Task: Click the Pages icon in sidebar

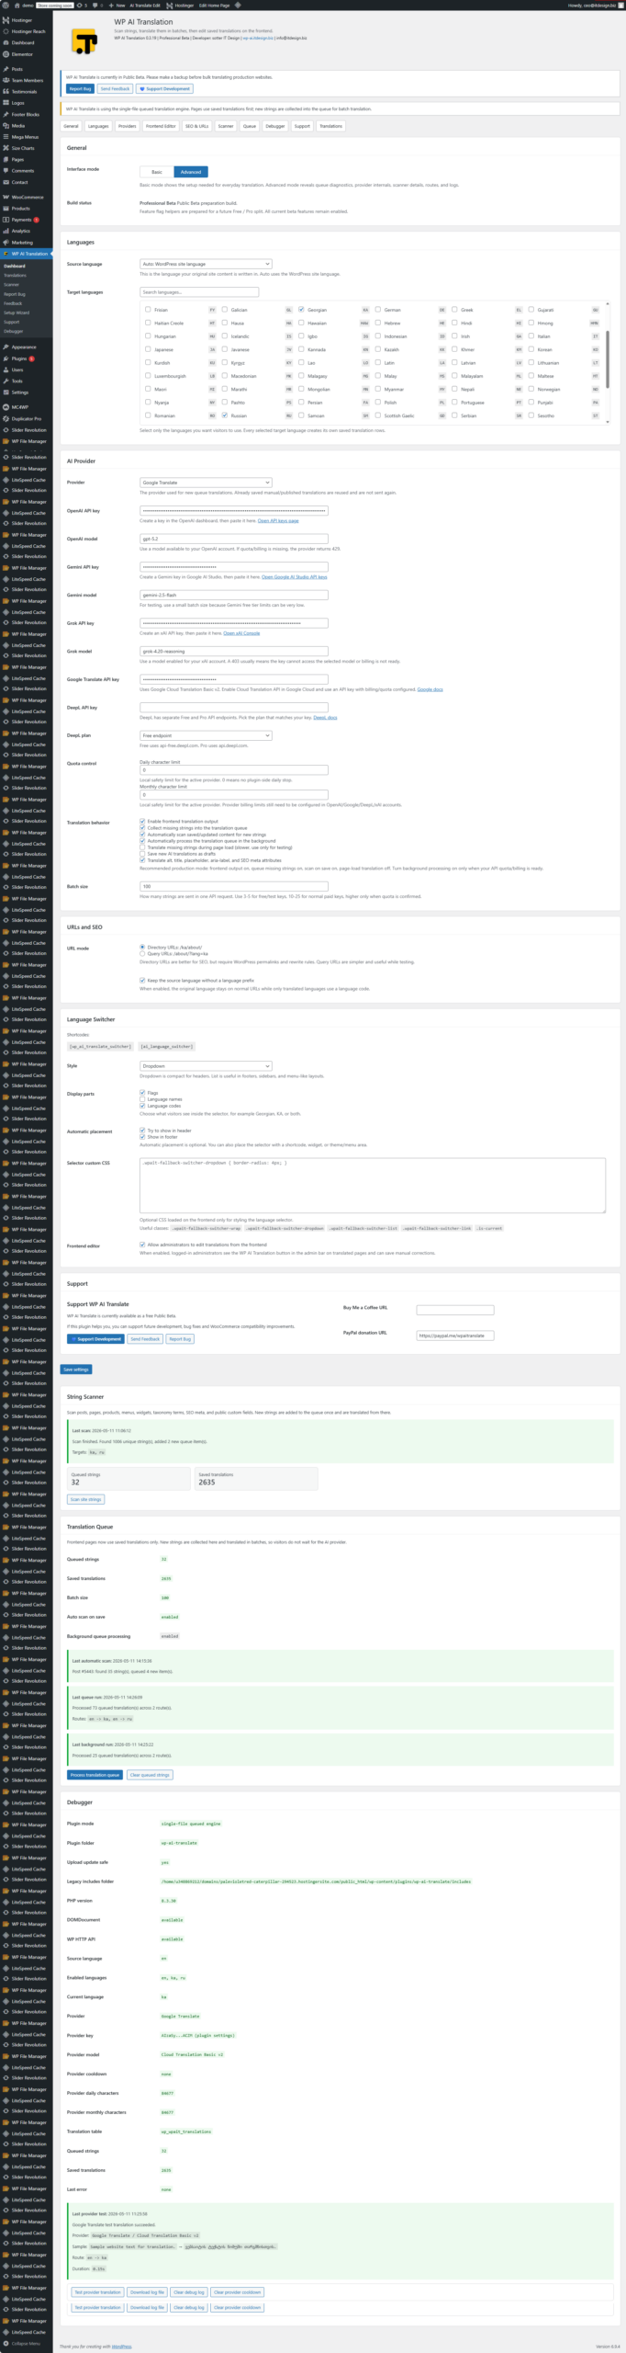Action: pos(6,159)
